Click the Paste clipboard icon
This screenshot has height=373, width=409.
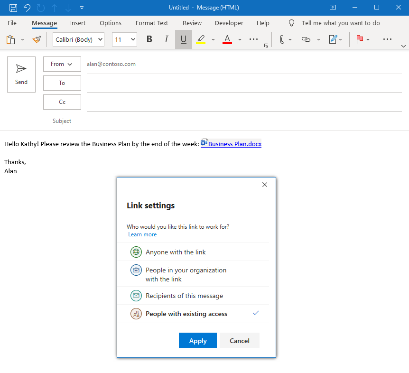(x=11, y=39)
